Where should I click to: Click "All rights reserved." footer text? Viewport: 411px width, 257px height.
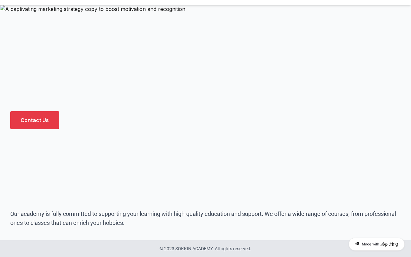(x=233, y=249)
